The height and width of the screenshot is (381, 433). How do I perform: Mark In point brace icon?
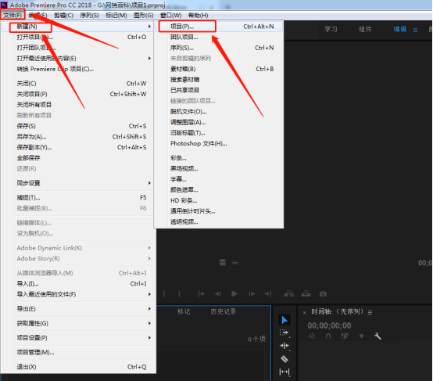coord(164,293)
